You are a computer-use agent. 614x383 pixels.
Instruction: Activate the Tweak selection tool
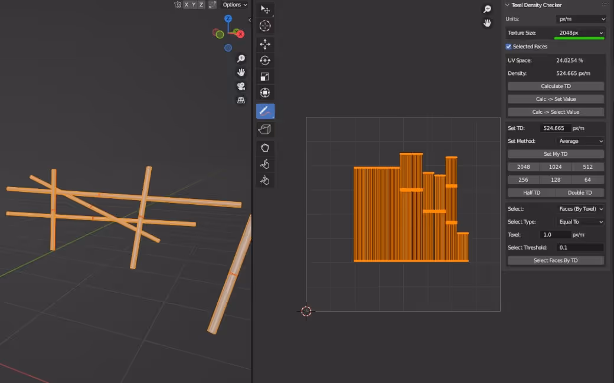click(265, 9)
